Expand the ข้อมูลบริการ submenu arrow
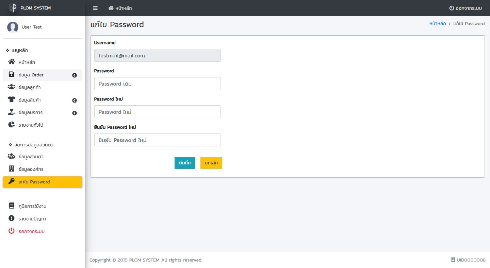The width and height of the screenshot is (490, 268). point(75,113)
